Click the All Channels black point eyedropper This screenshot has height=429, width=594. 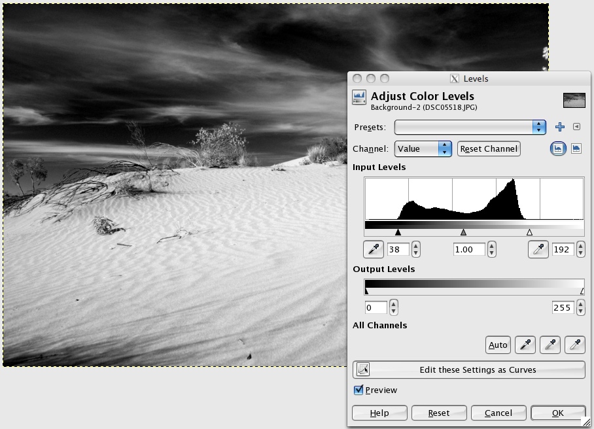(x=525, y=345)
